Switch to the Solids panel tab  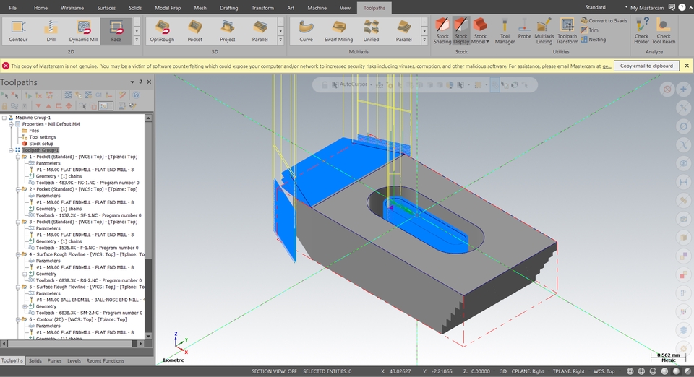[35, 360]
